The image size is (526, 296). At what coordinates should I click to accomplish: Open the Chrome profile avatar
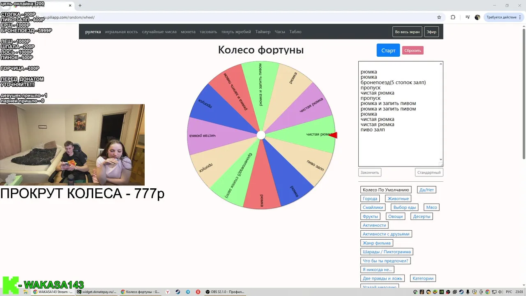(477, 17)
